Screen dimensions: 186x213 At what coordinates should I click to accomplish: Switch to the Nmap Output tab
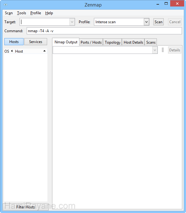click(66, 42)
